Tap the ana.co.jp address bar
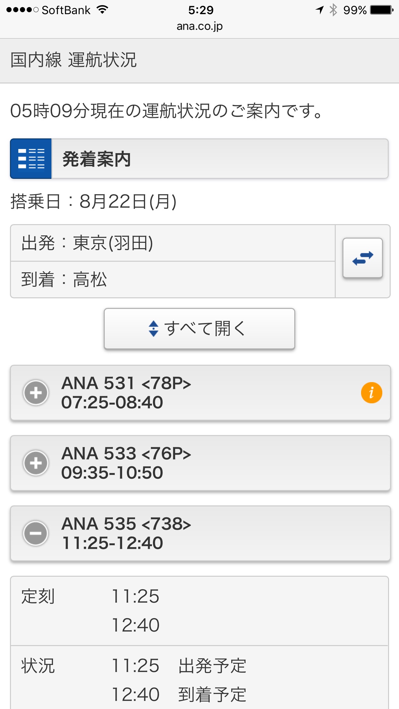The height and width of the screenshot is (709, 399). [199, 26]
